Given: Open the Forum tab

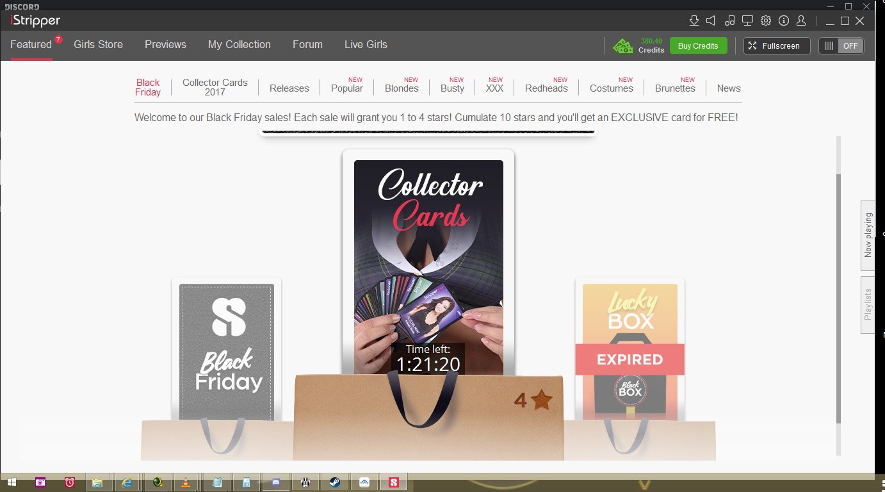Looking at the screenshot, I should click(x=307, y=44).
